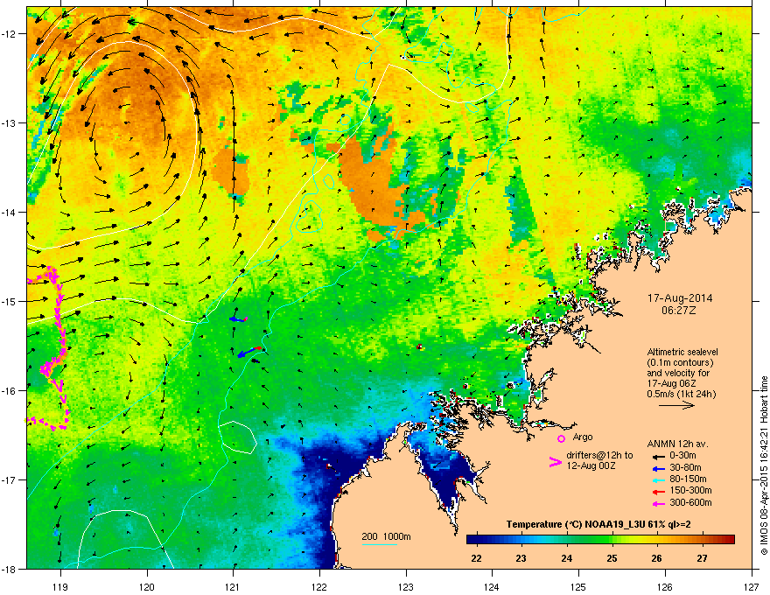Click the colorbar value 23

tap(521, 558)
